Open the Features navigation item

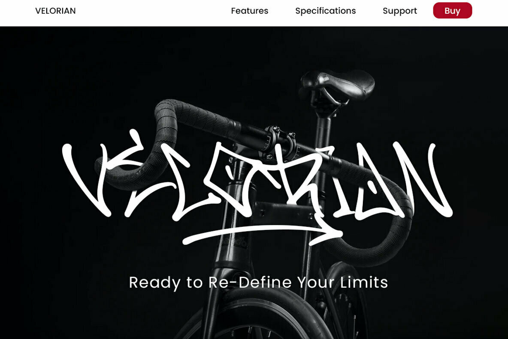click(249, 11)
